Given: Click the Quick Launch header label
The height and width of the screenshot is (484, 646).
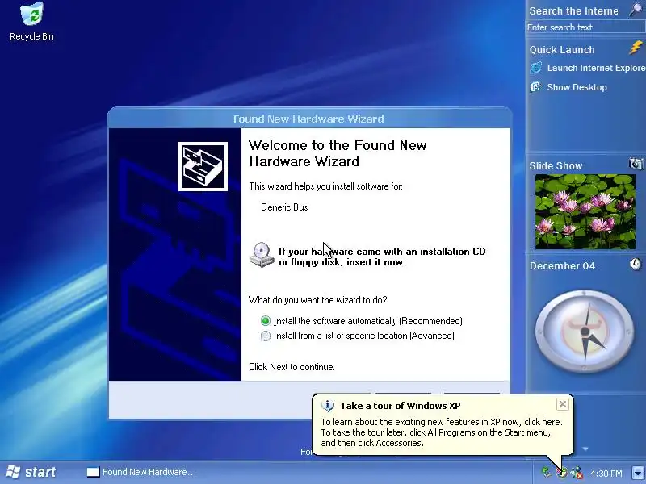Looking at the screenshot, I should coord(562,50).
